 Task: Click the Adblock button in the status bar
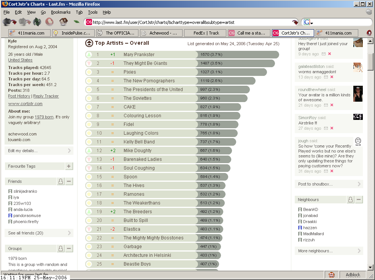tap(353, 275)
